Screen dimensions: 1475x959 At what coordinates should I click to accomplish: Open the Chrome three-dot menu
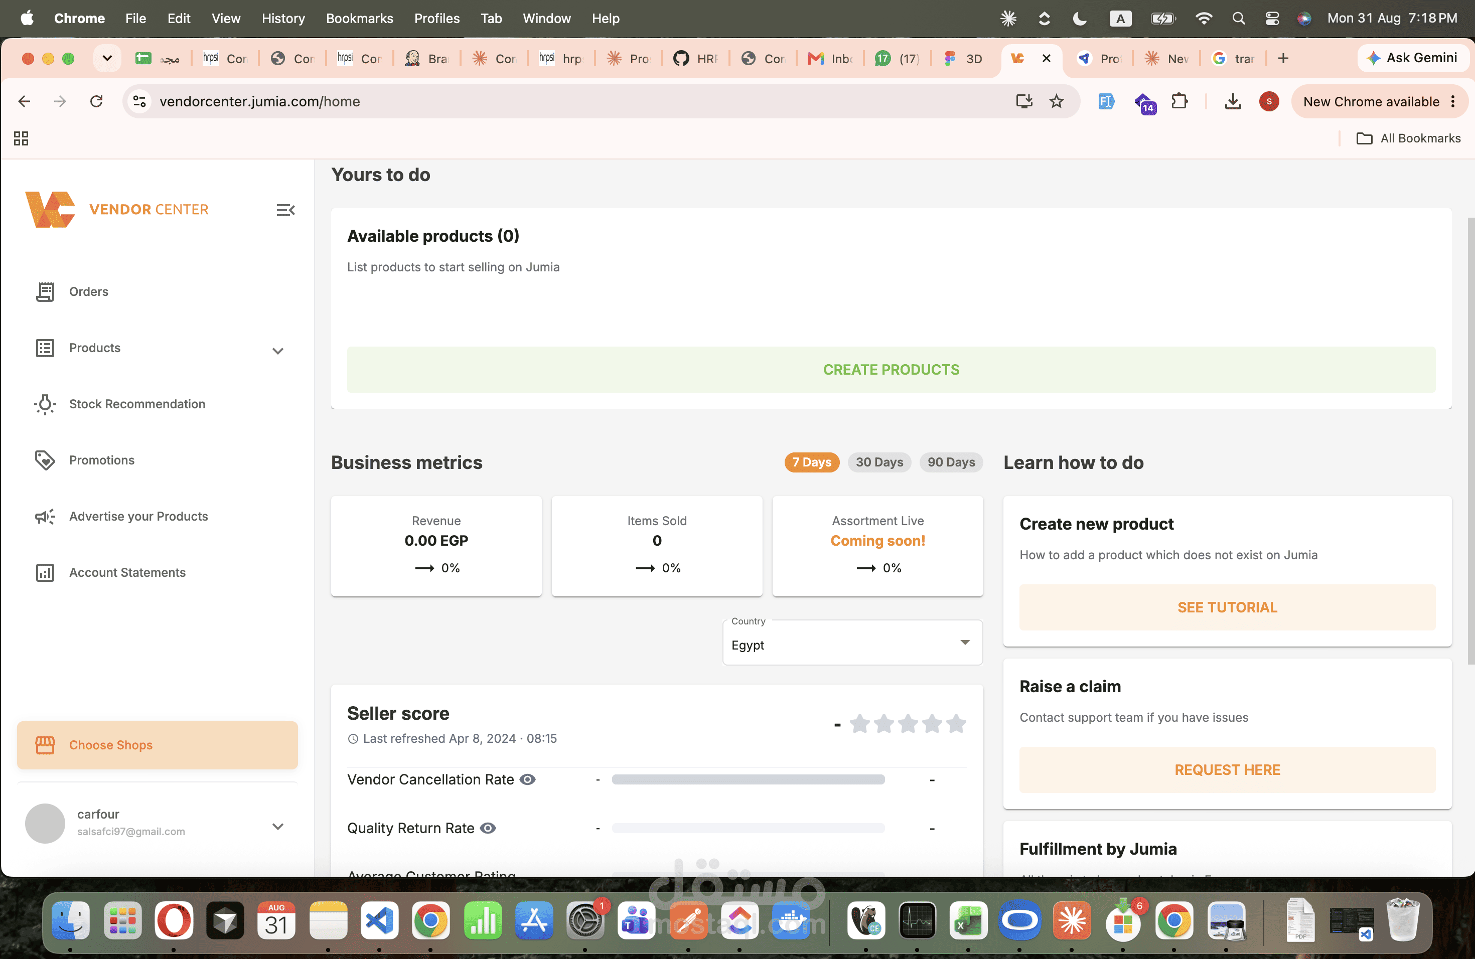pos(1453,102)
